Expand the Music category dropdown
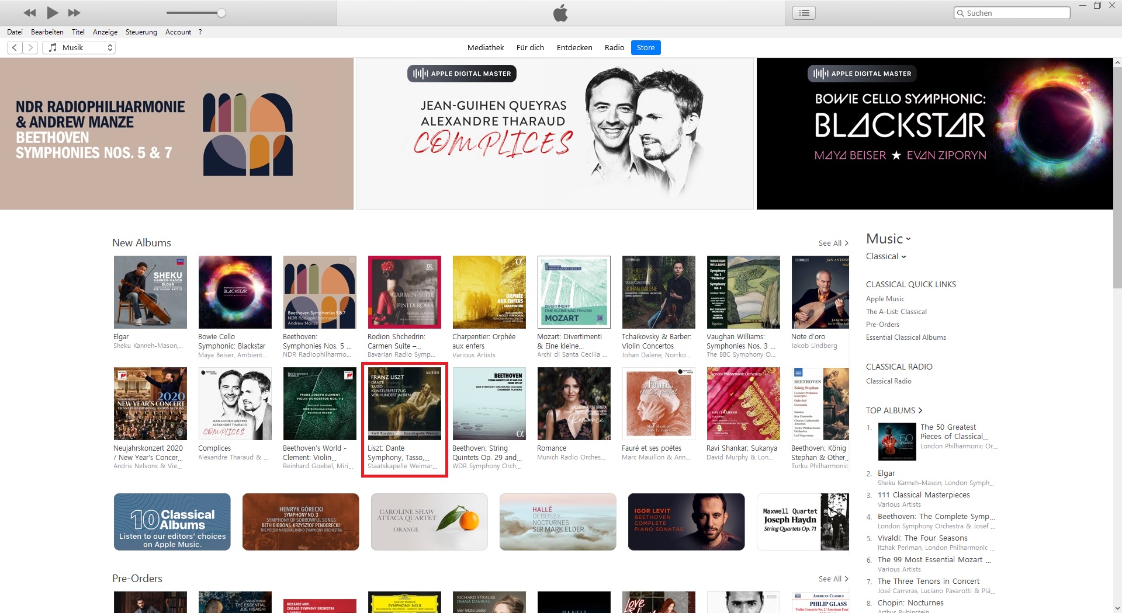 (x=888, y=239)
